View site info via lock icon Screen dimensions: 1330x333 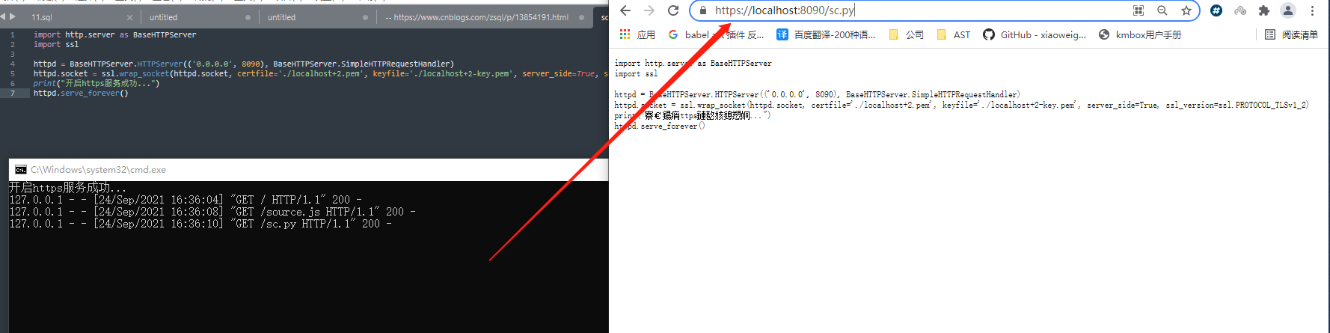coord(703,10)
